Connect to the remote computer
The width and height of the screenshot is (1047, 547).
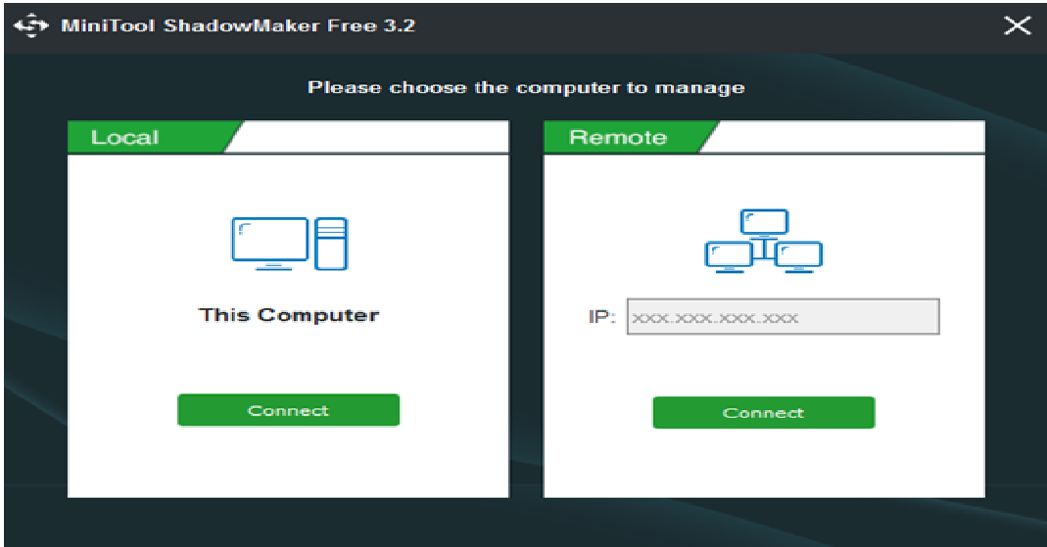coord(763,412)
